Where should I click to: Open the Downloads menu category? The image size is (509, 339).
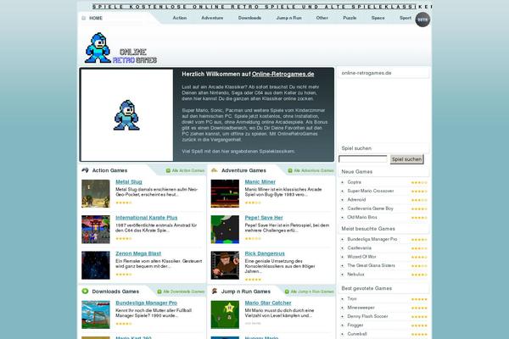pos(249,18)
